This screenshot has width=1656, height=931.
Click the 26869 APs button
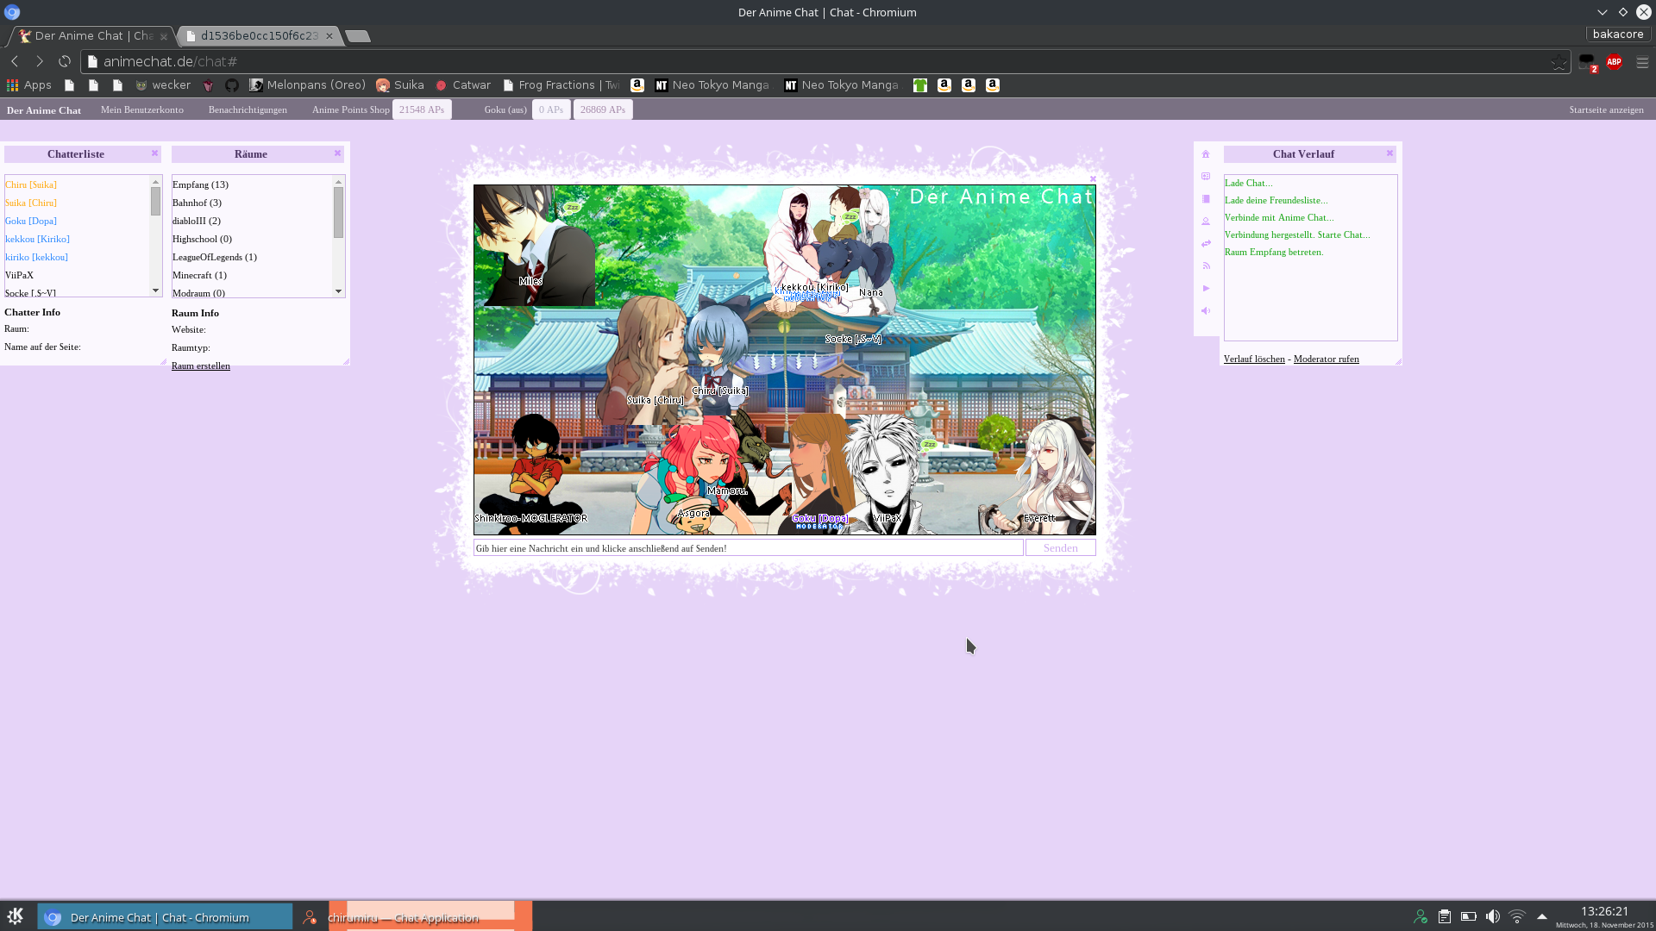point(603,109)
